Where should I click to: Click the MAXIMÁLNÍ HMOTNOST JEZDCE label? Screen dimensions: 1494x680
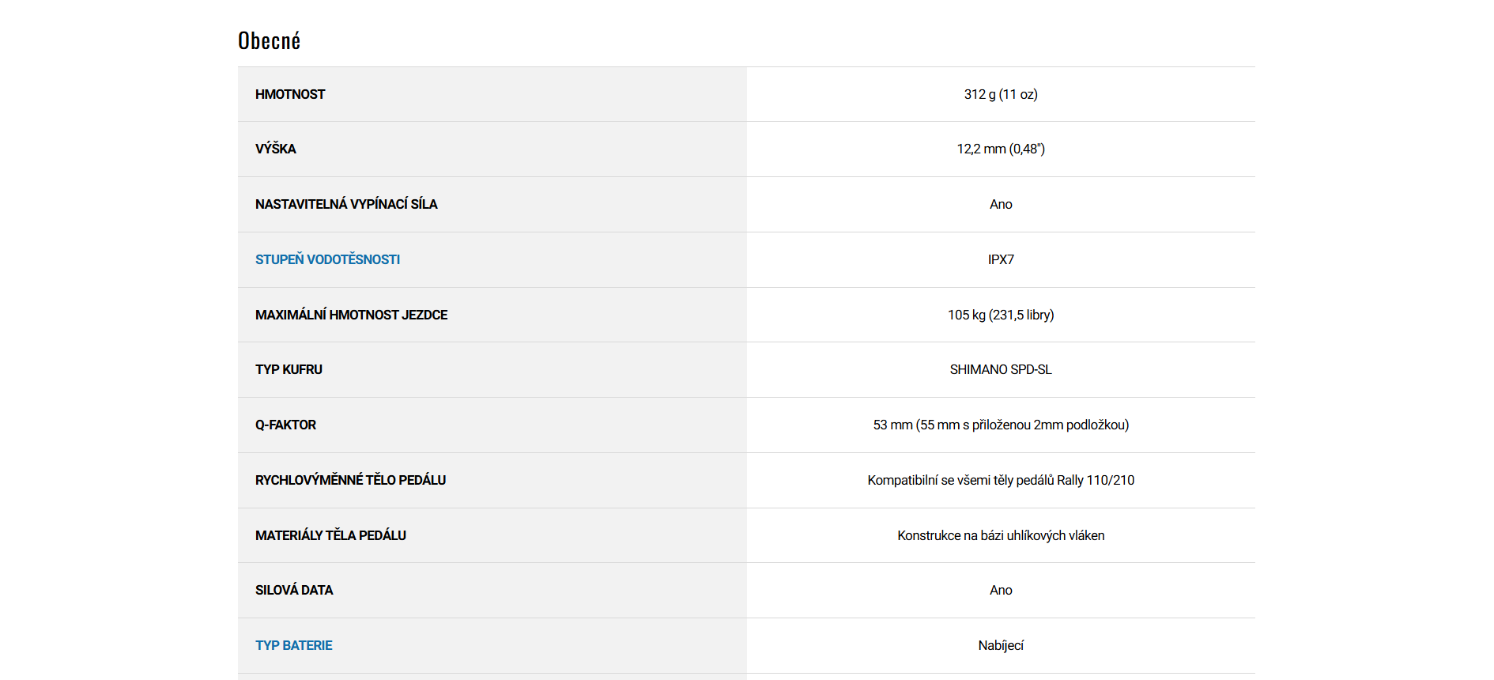(x=351, y=315)
